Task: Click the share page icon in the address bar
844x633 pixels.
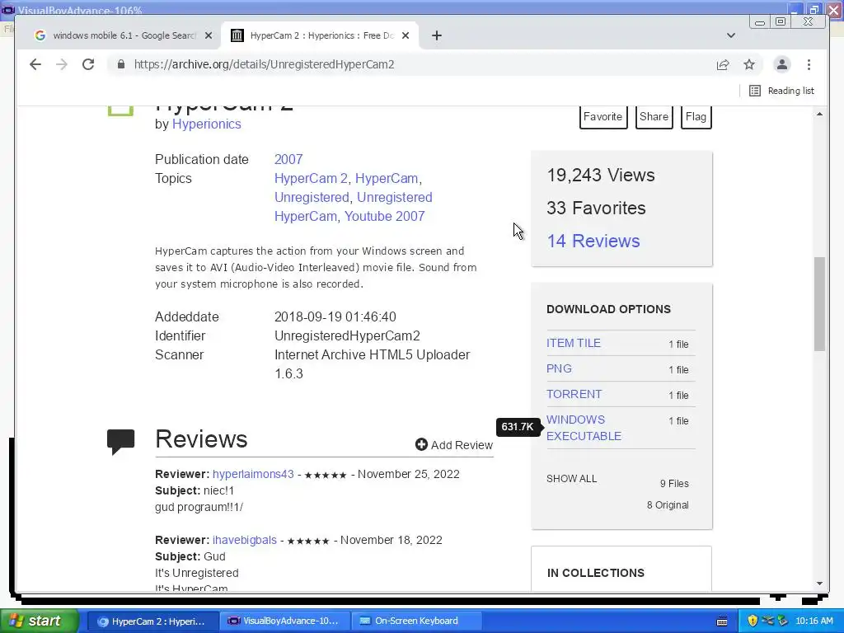Action: click(723, 64)
